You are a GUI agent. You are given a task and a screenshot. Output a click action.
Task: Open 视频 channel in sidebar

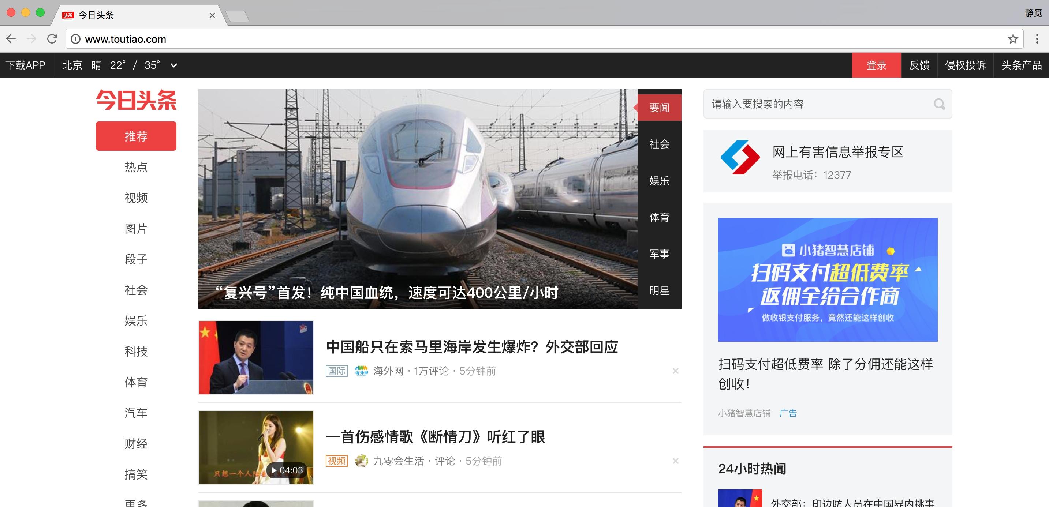click(136, 198)
